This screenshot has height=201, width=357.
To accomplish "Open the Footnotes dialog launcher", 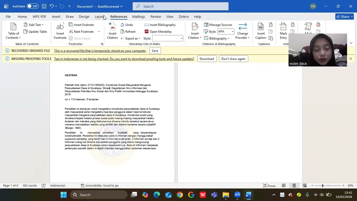I will (x=102, y=44).
